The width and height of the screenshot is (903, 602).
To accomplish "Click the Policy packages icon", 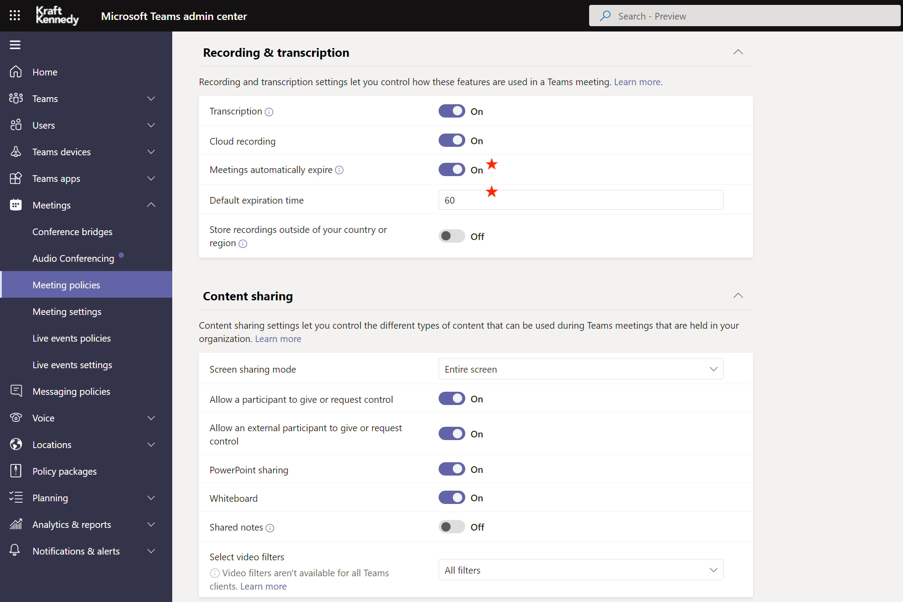I will click(x=16, y=471).
